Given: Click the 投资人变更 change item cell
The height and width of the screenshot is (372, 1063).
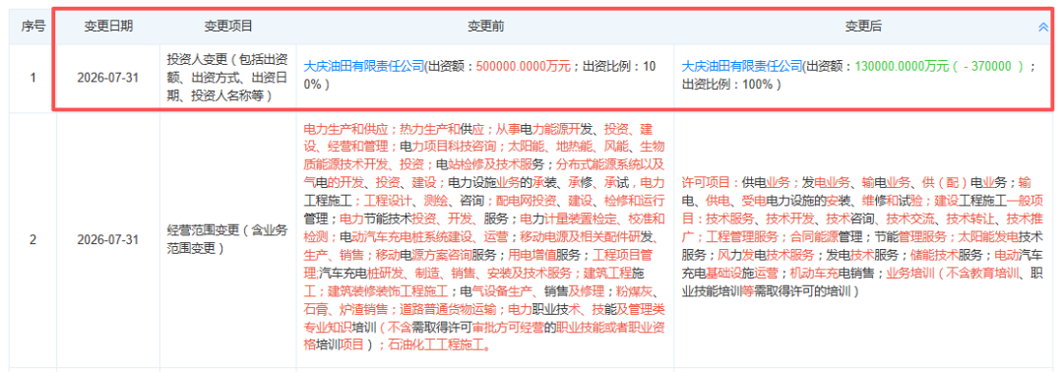Looking at the screenshot, I should coord(227,77).
